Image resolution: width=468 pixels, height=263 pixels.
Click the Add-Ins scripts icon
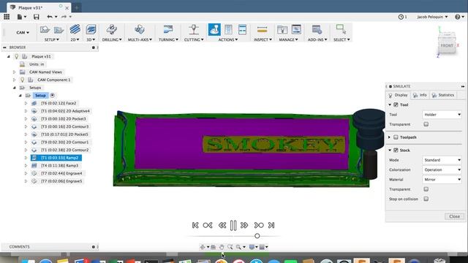[317, 29]
